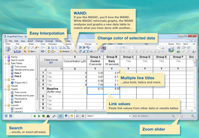
Task: Click the binoculars Search icon in the bottom bar
Action: pyautogui.click(x=48, y=116)
